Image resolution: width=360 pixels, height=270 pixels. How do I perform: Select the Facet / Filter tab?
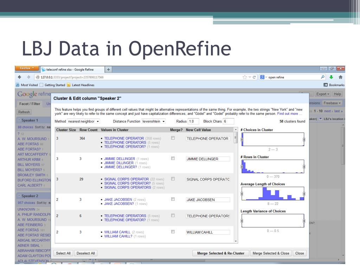click(30, 104)
